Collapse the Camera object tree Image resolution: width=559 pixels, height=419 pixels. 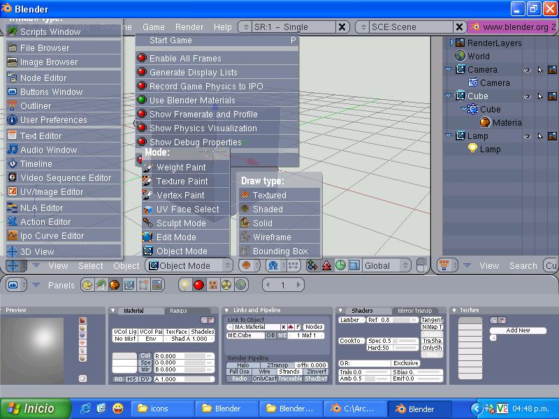tap(449, 69)
